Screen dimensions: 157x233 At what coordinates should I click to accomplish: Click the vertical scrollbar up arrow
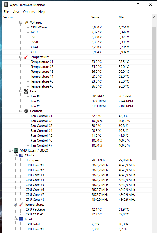point(154,17)
